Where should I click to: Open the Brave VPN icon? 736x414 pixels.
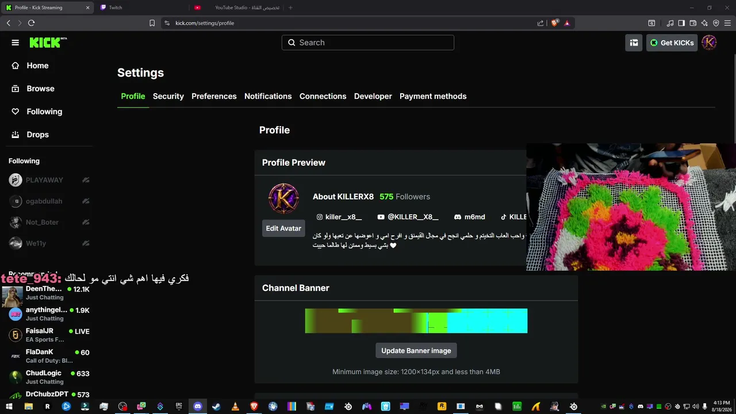click(x=716, y=23)
